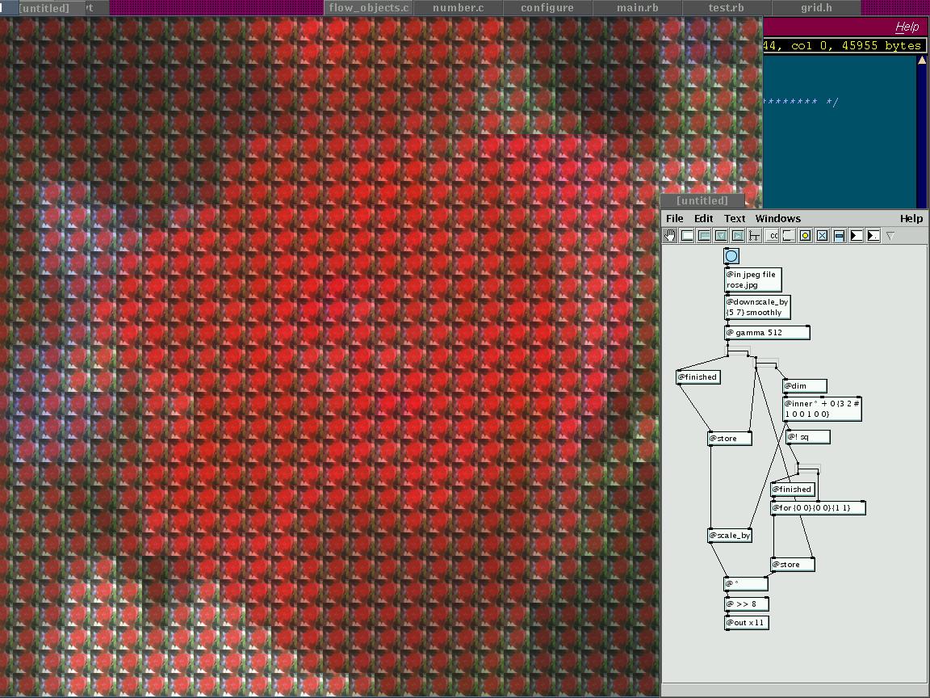Select the yellow circle button tool
Viewport: 930px width, 698px height.
[x=805, y=236]
